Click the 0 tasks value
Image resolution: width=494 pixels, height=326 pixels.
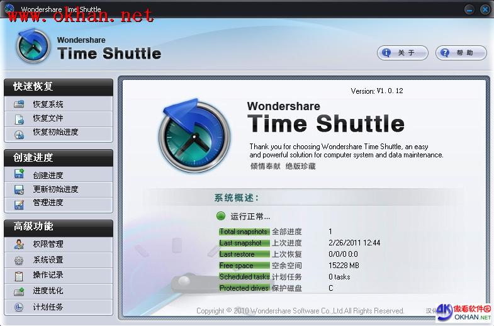pyautogui.click(x=339, y=277)
